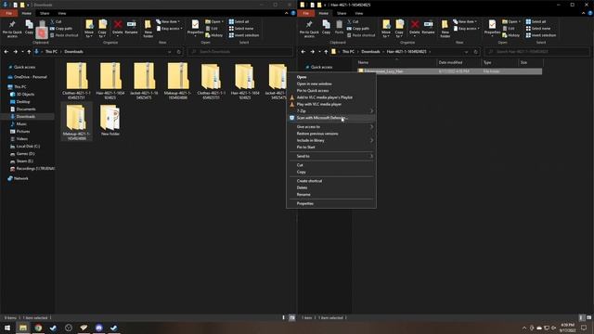Click Refresh button in left Downloads address bar

(x=179, y=52)
